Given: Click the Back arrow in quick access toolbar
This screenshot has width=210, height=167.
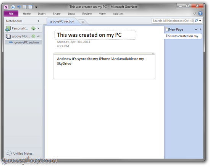Looking at the screenshot, I should point(13,7).
